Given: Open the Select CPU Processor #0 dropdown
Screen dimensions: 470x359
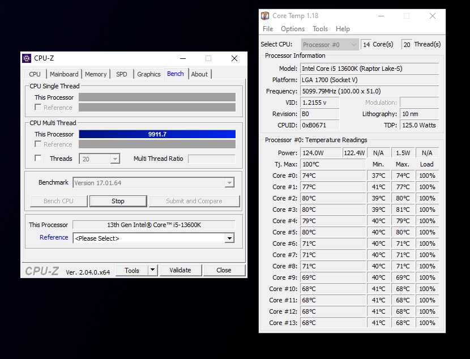Looking at the screenshot, I should [x=330, y=45].
